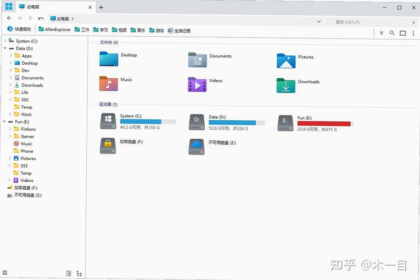Click the 此电脑 breadcrumb in address bar
Screen dimensions: 420x280
tap(60, 19)
